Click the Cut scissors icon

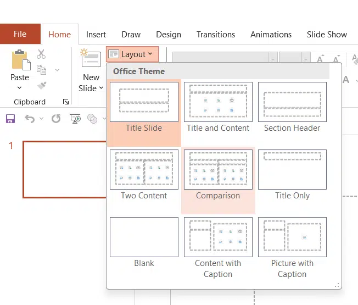point(41,54)
